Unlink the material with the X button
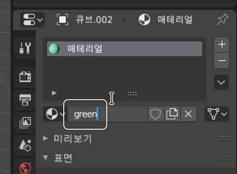Image resolution: width=237 pixels, height=174 pixels. pos(188,114)
